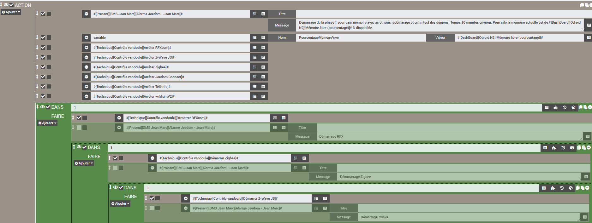Enable the SMS row under Démarrer Zigbee

tap(116, 168)
